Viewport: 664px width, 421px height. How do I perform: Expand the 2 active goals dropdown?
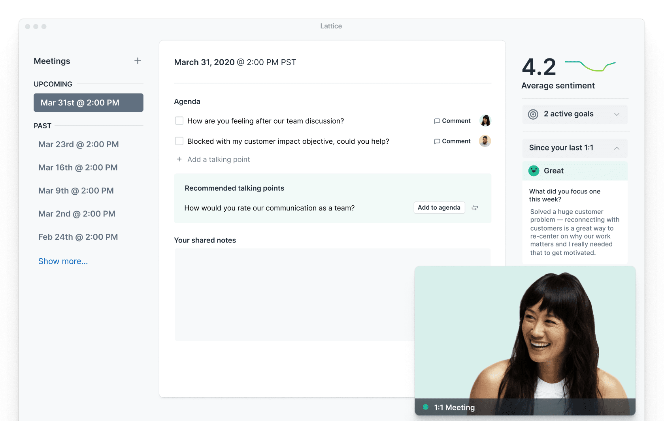pos(575,114)
